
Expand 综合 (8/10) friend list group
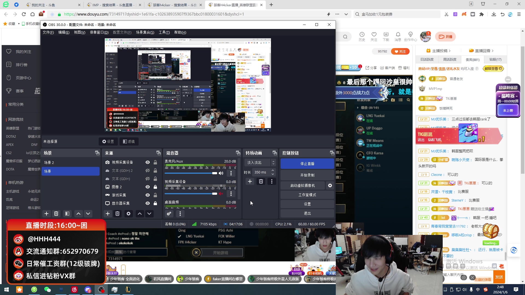point(358,108)
